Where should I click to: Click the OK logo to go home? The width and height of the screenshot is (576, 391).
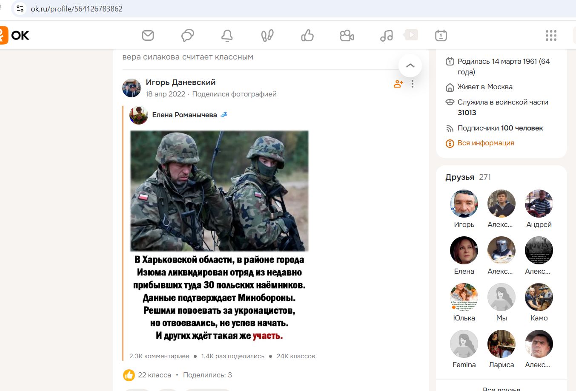click(x=15, y=35)
